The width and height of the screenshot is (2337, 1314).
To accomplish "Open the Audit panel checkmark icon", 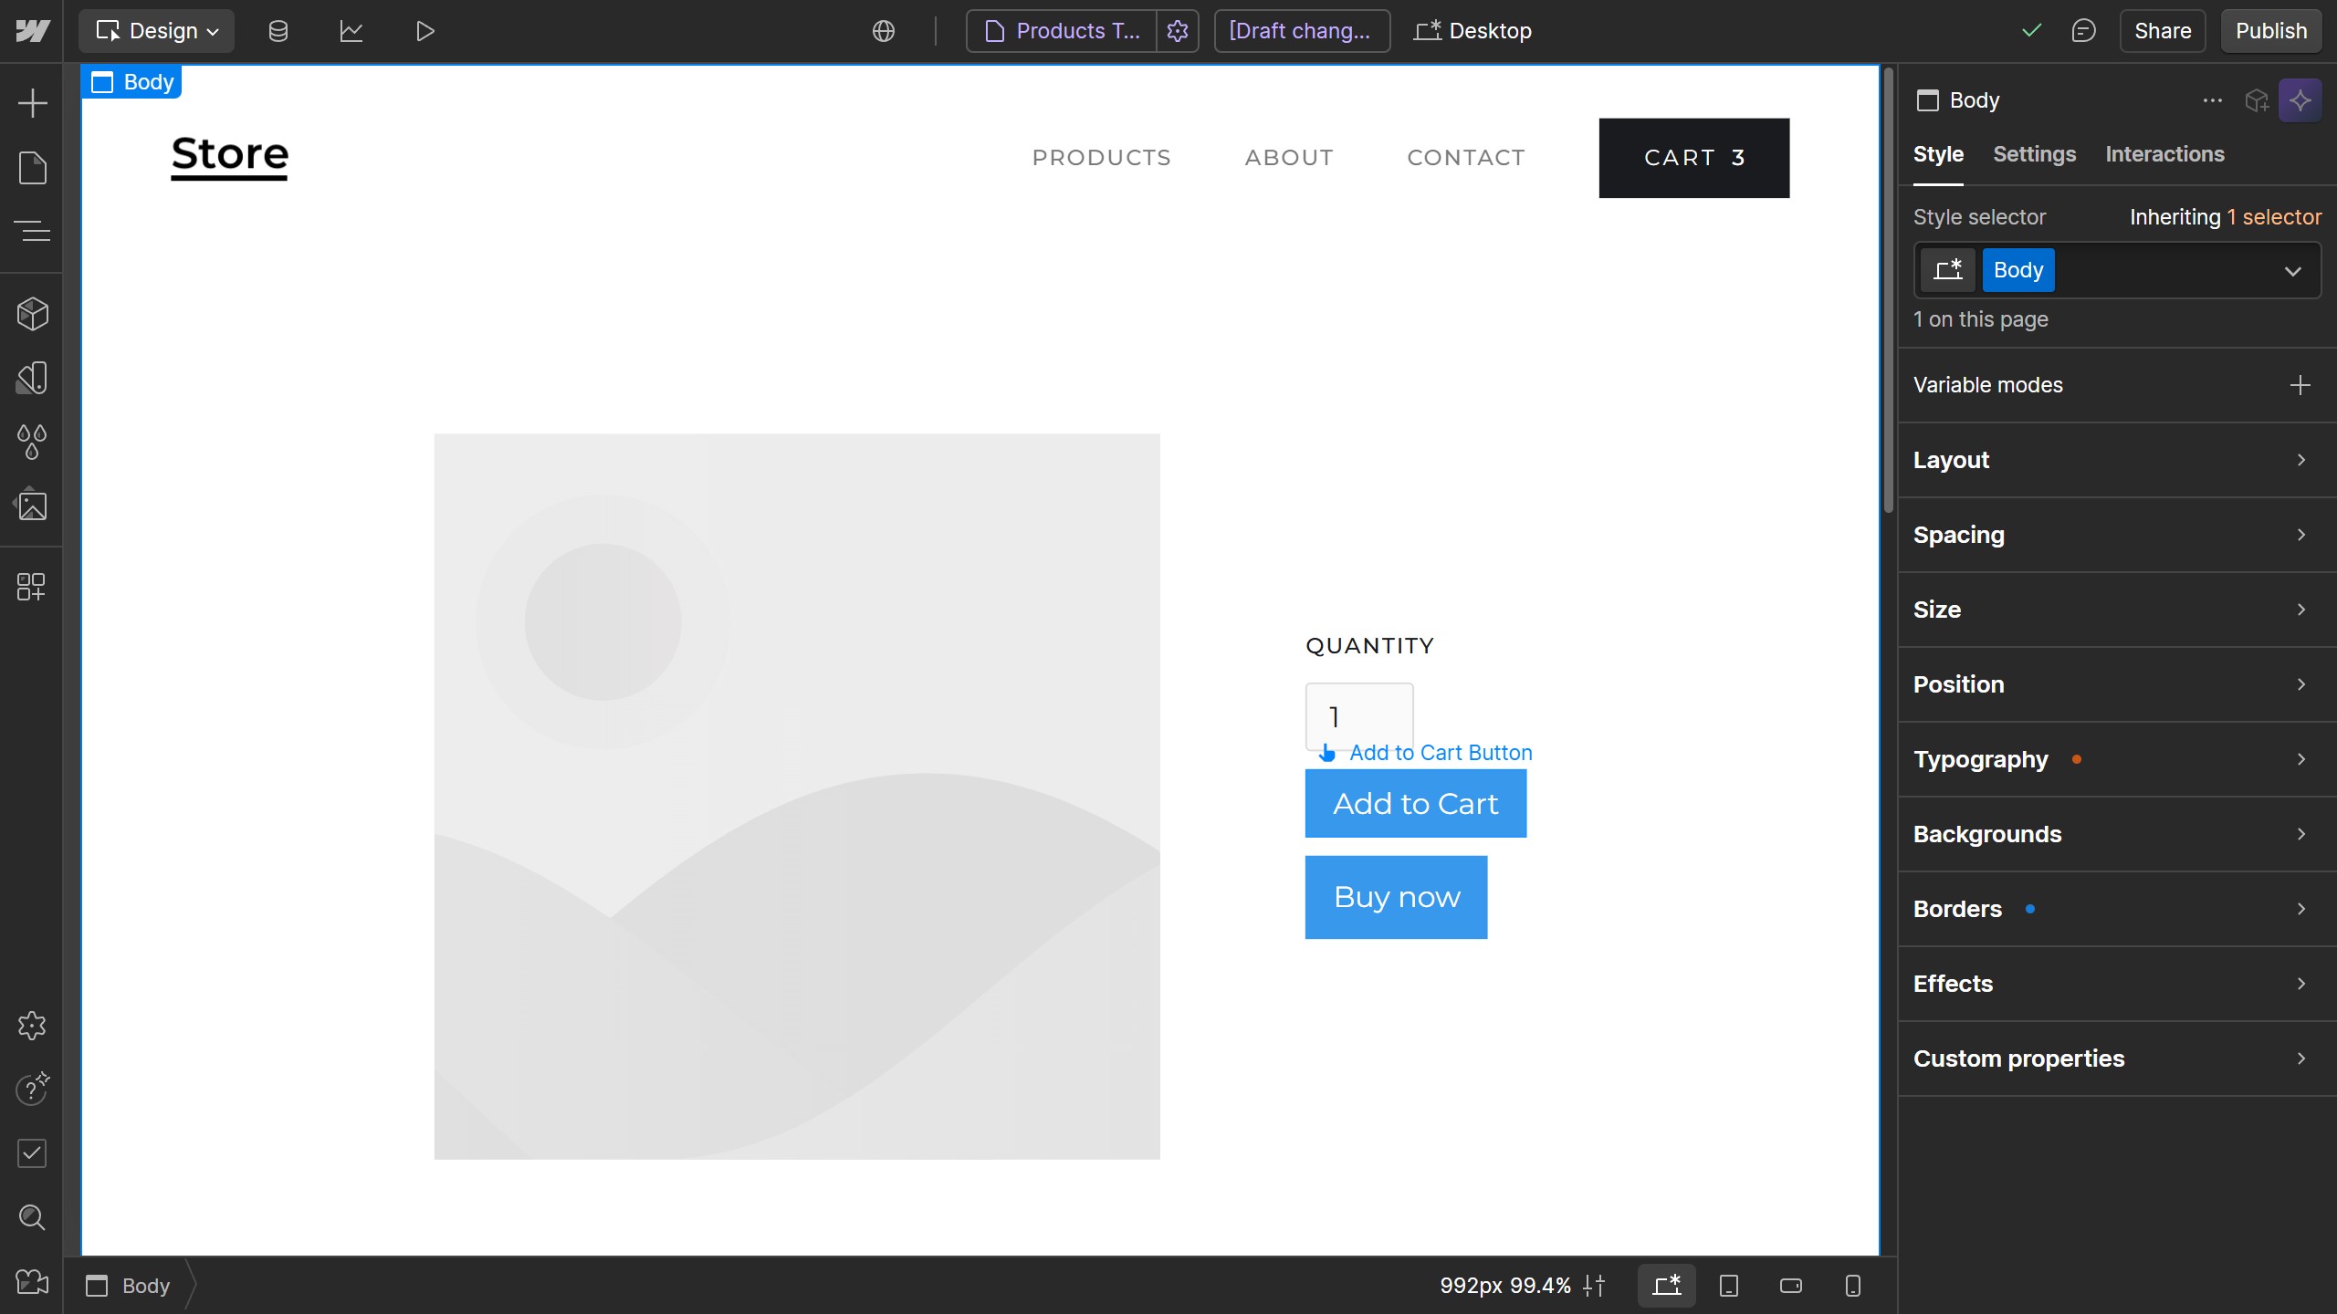I will (x=33, y=1153).
